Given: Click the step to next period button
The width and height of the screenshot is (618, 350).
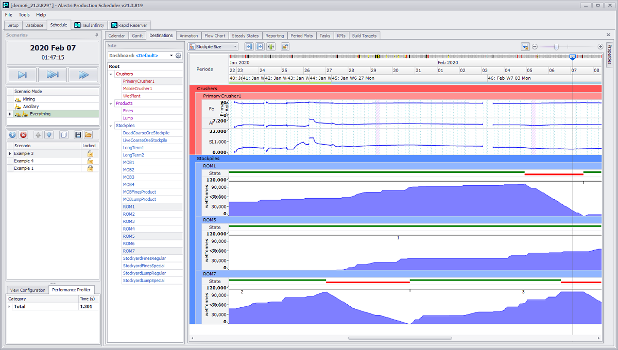Looking at the screenshot, I should click(23, 75).
